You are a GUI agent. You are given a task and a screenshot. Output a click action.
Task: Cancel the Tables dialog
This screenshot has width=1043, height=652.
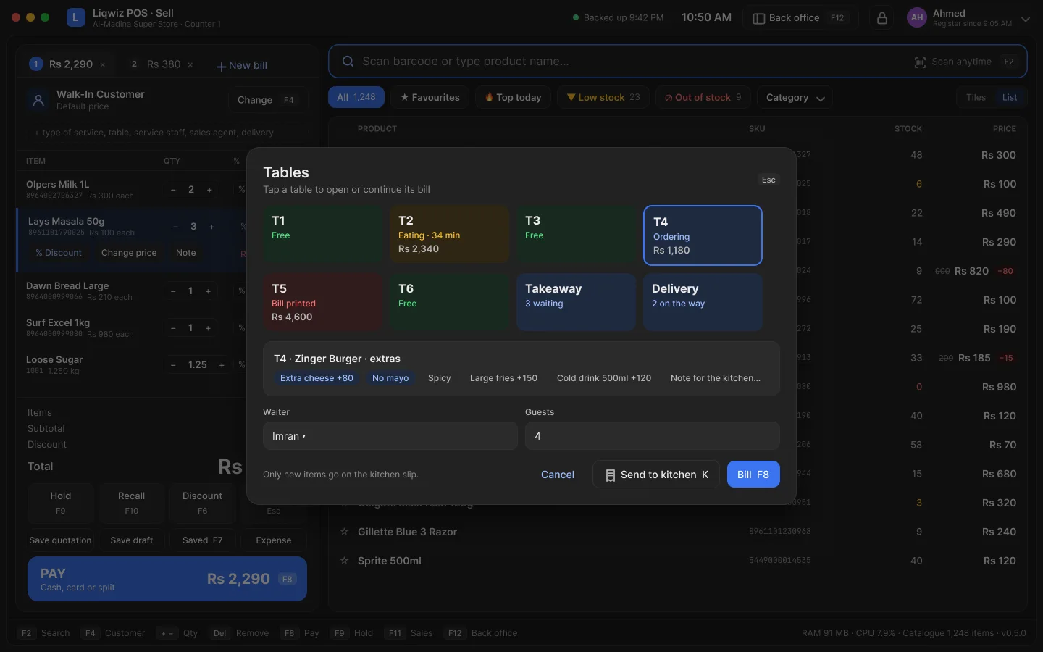coord(558,475)
